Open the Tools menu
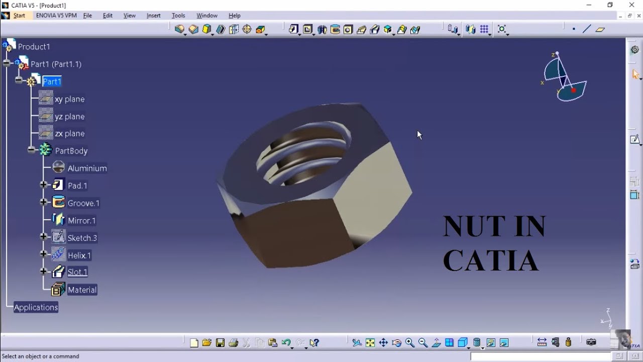This screenshot has width=643, height=362. point(178,16)
